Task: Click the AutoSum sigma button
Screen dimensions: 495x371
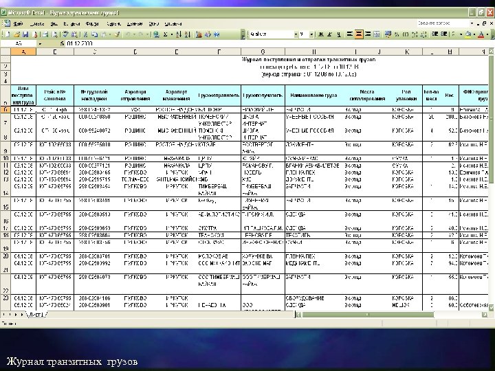Action: 165,34
